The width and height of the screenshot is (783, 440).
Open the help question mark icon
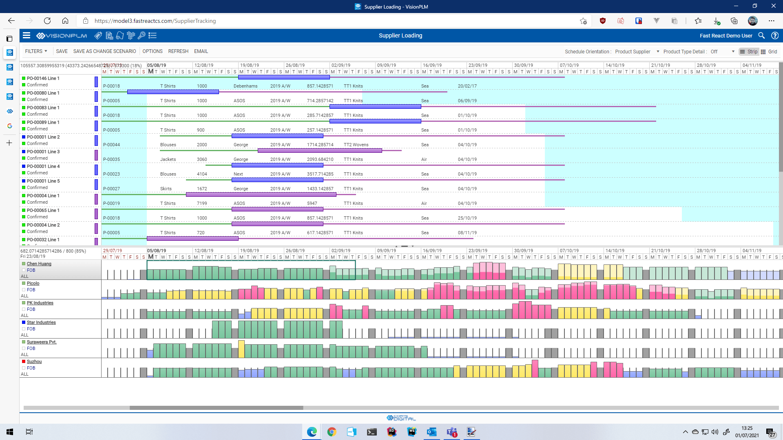[775, 35]
